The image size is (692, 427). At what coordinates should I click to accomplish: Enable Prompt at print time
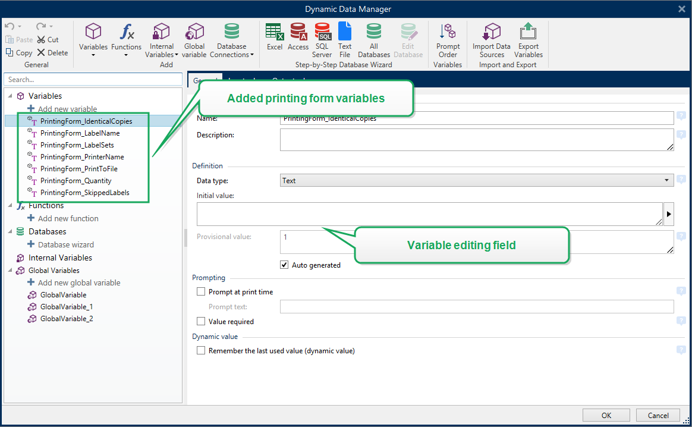point(201,292)
